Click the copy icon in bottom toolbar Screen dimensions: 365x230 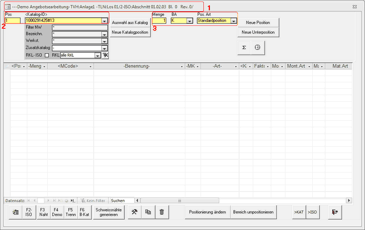pyautogui.click(x=148, y=212)
